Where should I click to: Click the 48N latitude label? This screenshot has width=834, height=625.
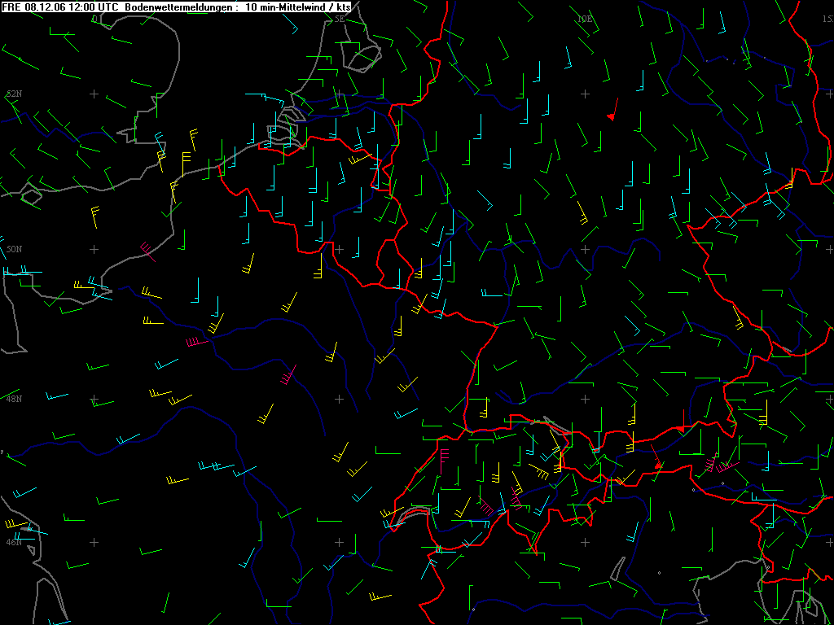[x=14, y=399]
